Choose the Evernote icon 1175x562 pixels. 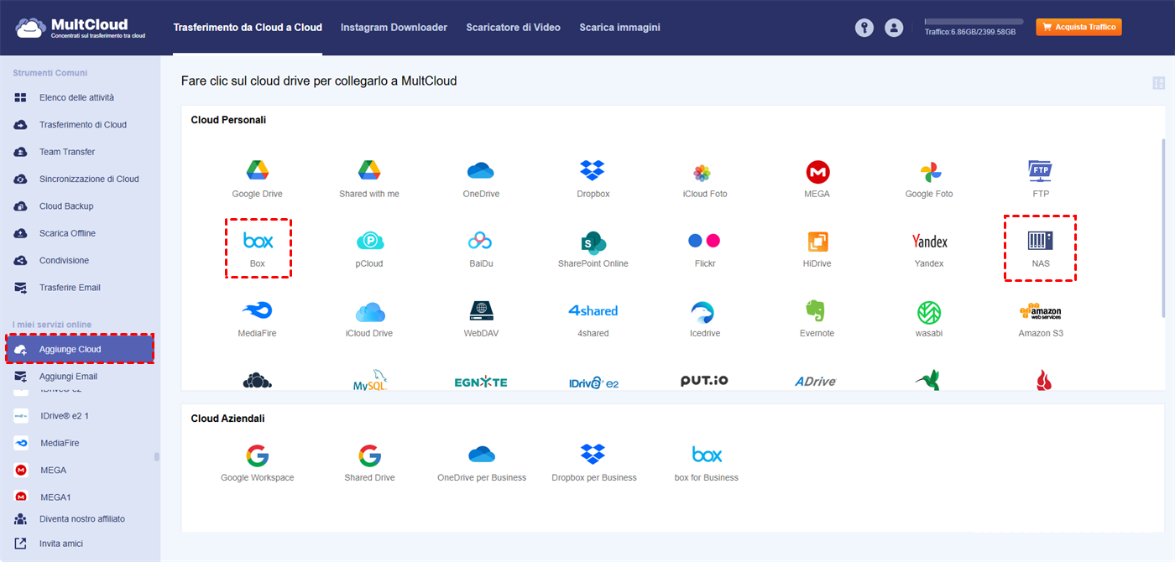click(x=817, y=312)
